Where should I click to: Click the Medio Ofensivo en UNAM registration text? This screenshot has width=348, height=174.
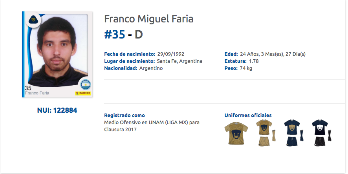pyautogui.click(x=152, y=123)
